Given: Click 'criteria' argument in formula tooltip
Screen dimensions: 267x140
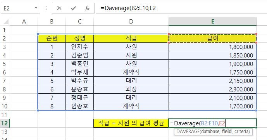Looking at the screenshot, I should 241,132.
